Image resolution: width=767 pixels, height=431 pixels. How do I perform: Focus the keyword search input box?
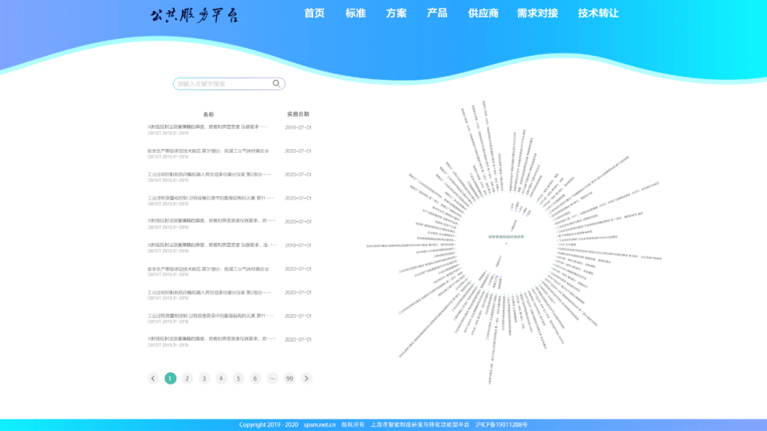[x=222, y=84]
